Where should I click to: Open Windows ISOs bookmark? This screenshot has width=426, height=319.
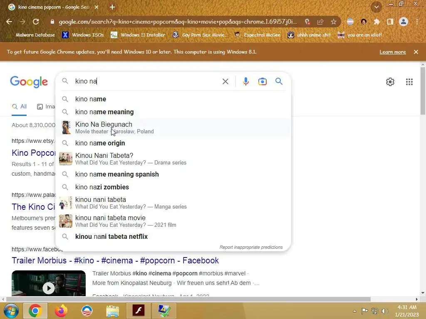[83, 35]
